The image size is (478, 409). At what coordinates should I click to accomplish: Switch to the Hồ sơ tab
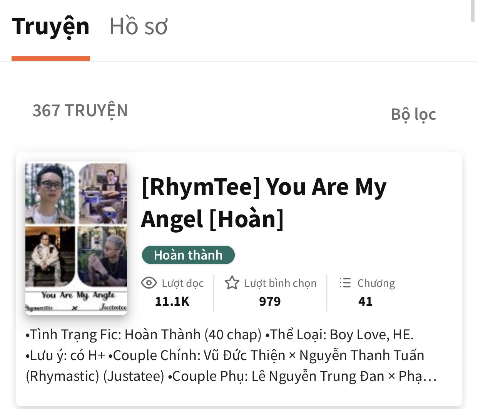(x=138, y=27)
